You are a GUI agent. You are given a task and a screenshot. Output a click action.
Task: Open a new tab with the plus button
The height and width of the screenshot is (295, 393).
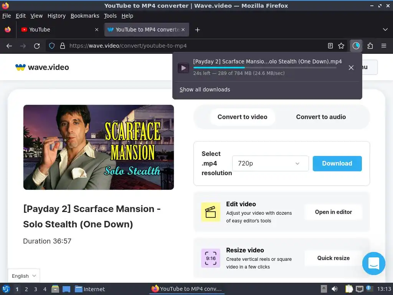[x=198, y=30]
